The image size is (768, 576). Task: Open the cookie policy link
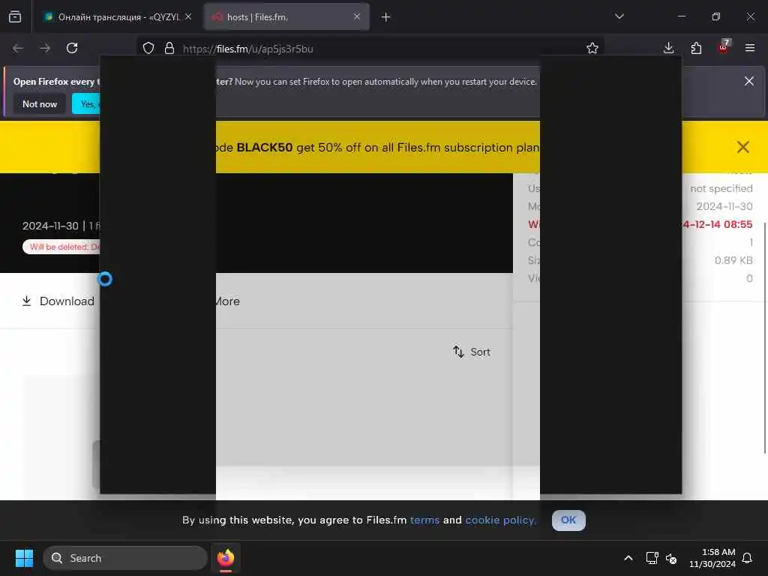click(500, 520)
